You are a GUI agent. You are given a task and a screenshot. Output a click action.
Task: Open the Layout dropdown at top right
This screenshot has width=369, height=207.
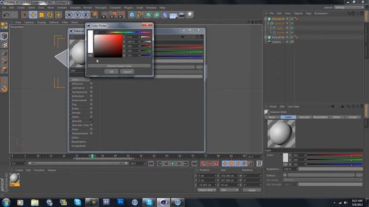(x=349, y=7)
